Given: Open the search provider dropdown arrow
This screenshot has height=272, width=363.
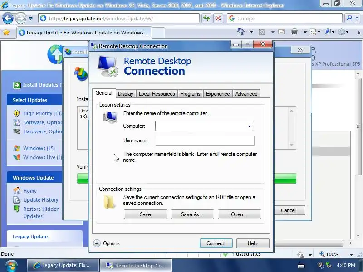Looking at the screenshot, I should (x=357, y=18).
